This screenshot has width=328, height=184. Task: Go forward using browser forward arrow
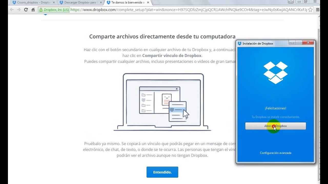[x=19, y=10]
